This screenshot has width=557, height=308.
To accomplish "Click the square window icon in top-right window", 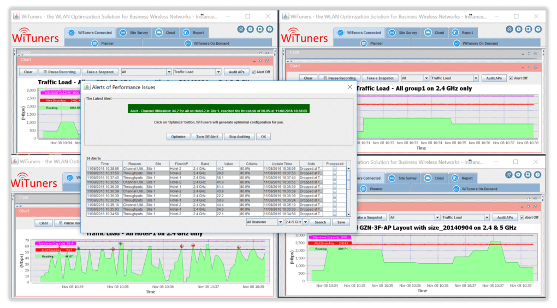I will (x=529, y=29).
